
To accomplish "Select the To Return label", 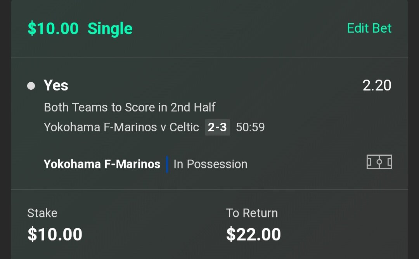I will point(252,213).
